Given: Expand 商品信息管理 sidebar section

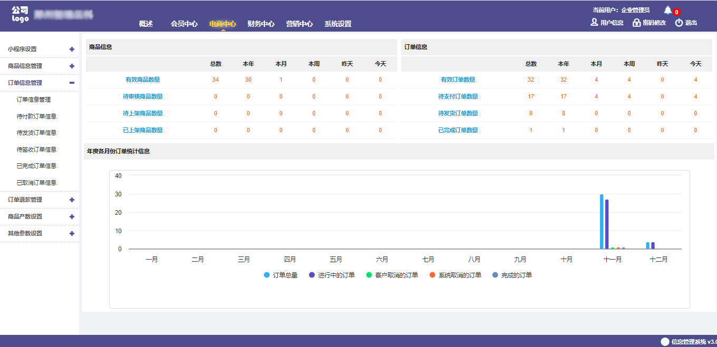Looking at the screenshot, I should tap(72, 66).
